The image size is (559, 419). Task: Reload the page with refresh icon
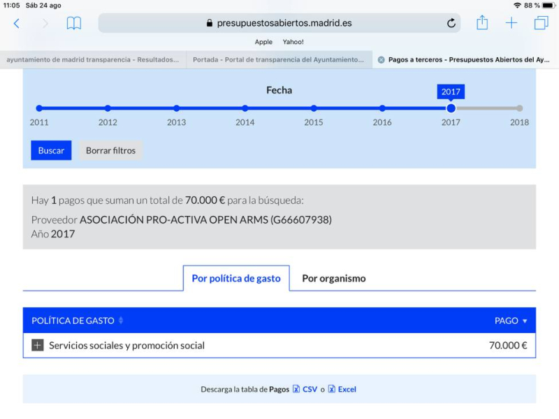coord(451,23)
